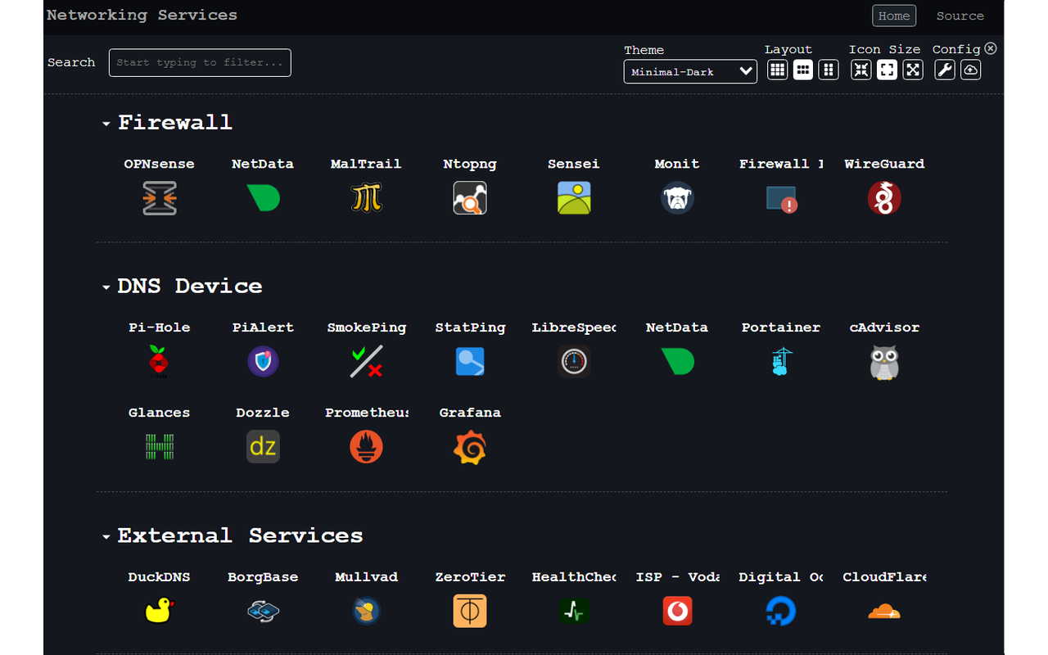Open the LibreSpeed gauge icon
The height and width of the screenshot is (655, 1048).
[x=574, y=361]
